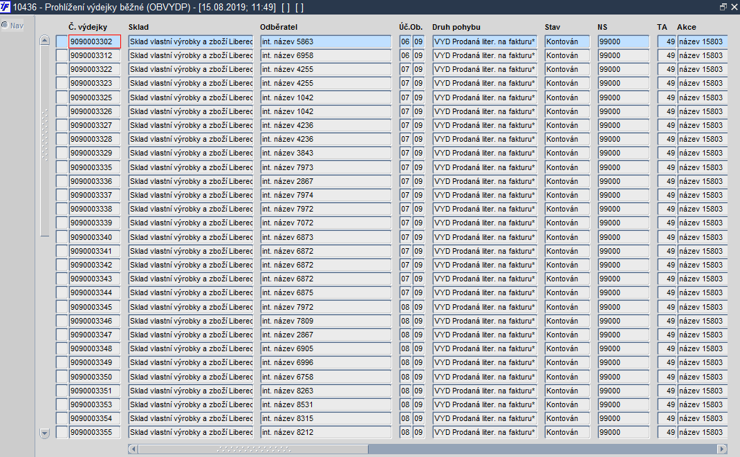
Task: Click customer field 'int. název 5863'
Action: click(x=326, y=41)
